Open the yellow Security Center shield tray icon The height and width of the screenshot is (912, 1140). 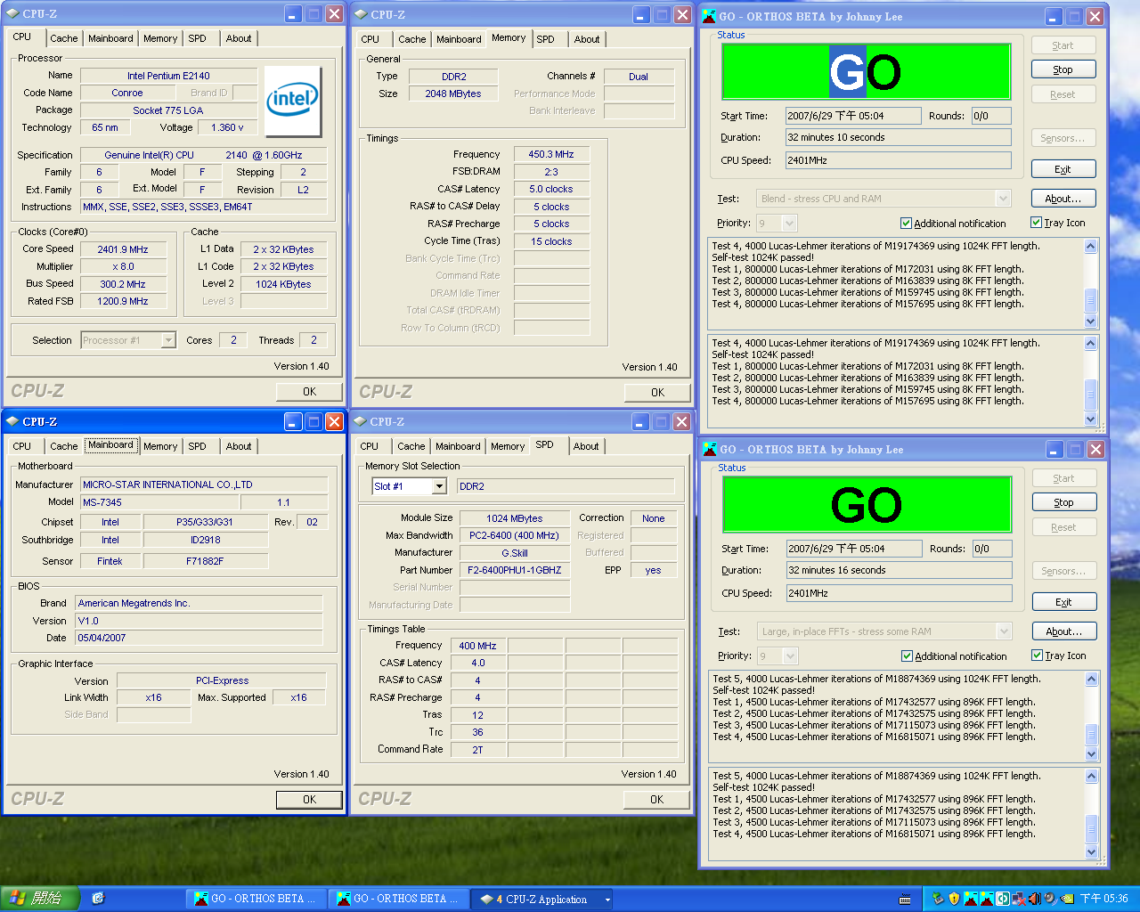954,899
